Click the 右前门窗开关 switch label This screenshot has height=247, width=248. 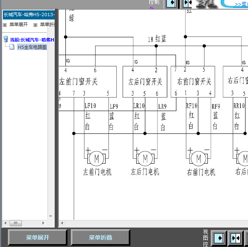click(x=194, y=82)
